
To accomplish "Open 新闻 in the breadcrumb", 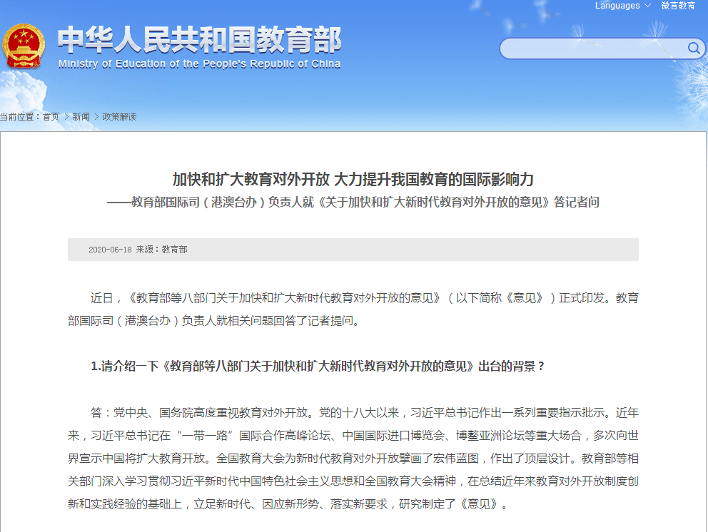I will (81, 116).
